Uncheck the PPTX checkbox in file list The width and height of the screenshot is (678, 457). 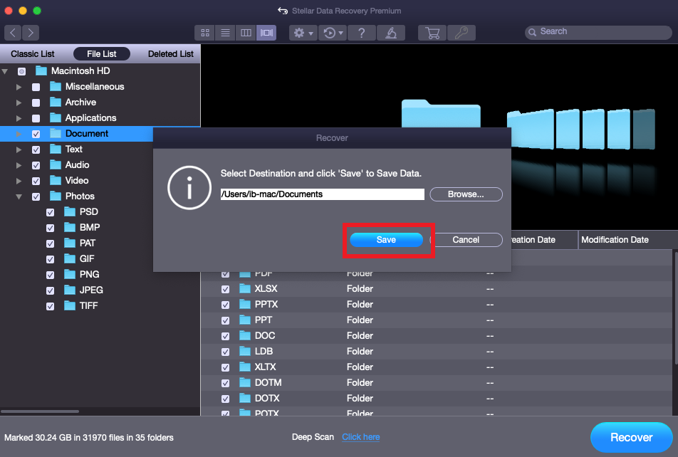pyautogui.click(x=225, y=305)
